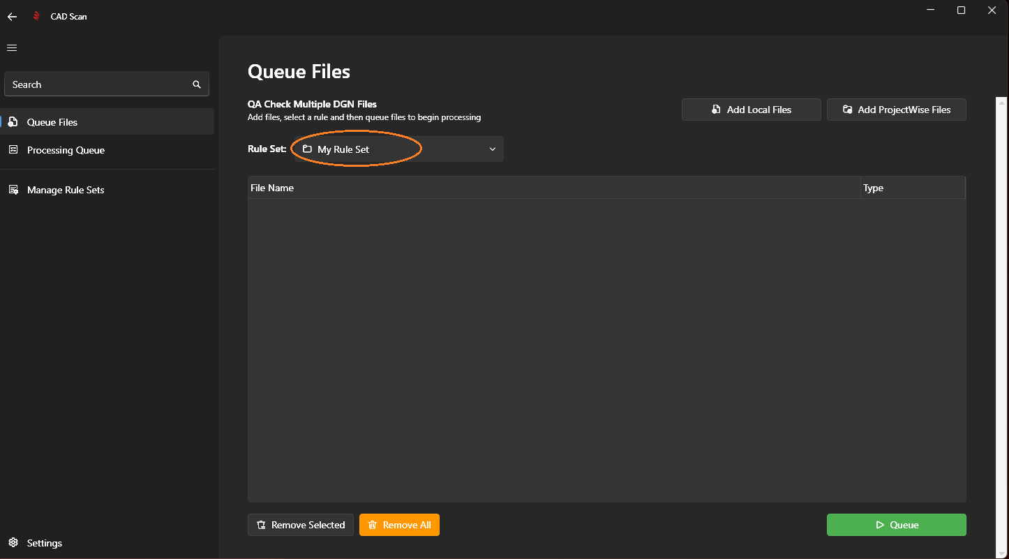The height and width of the screenshot is (559, 1009).
Task: Click the magnifier icon in Search box
Action: [197, 84]
